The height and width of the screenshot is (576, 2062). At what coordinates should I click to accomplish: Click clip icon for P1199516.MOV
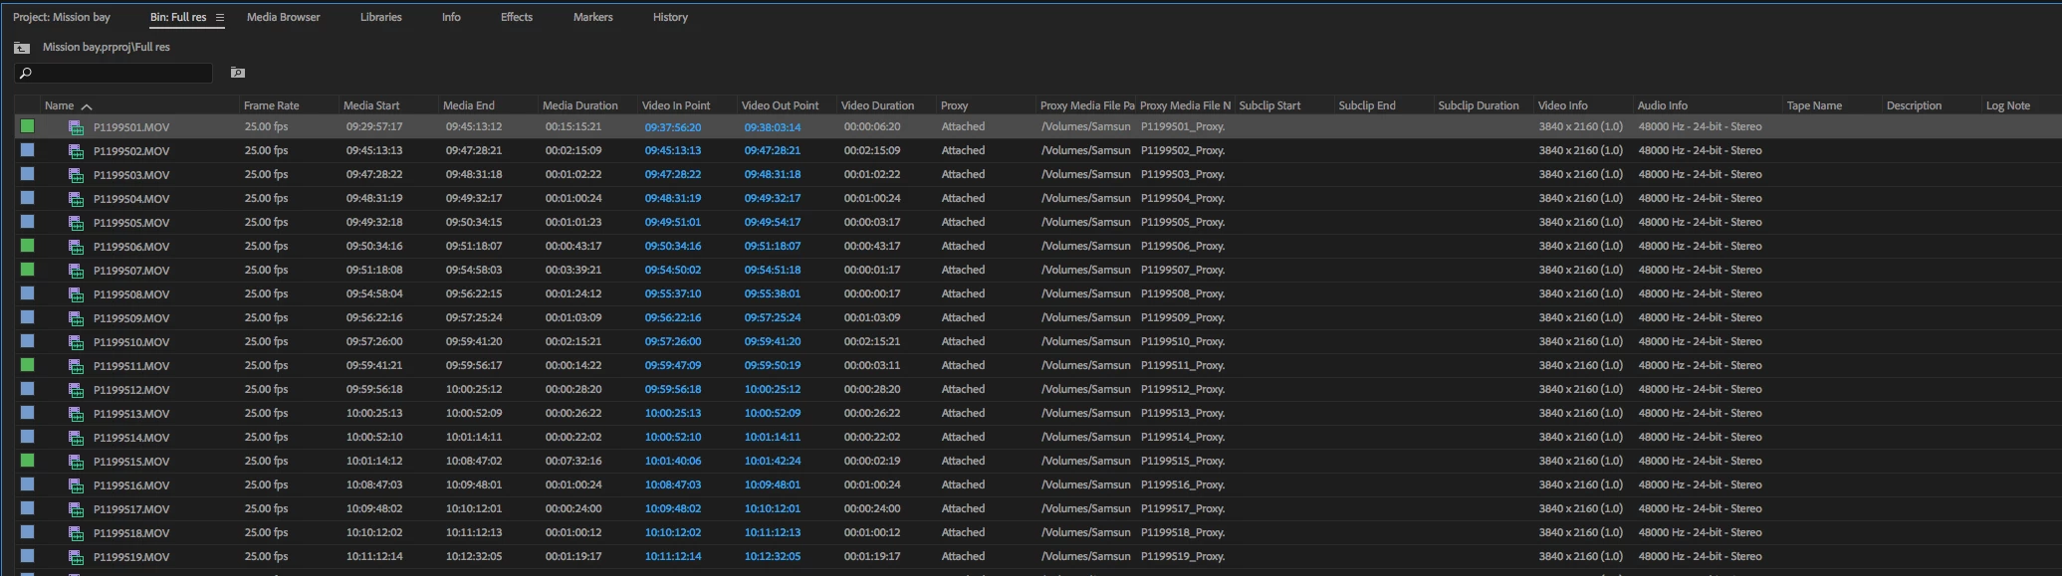click(76, 485)
